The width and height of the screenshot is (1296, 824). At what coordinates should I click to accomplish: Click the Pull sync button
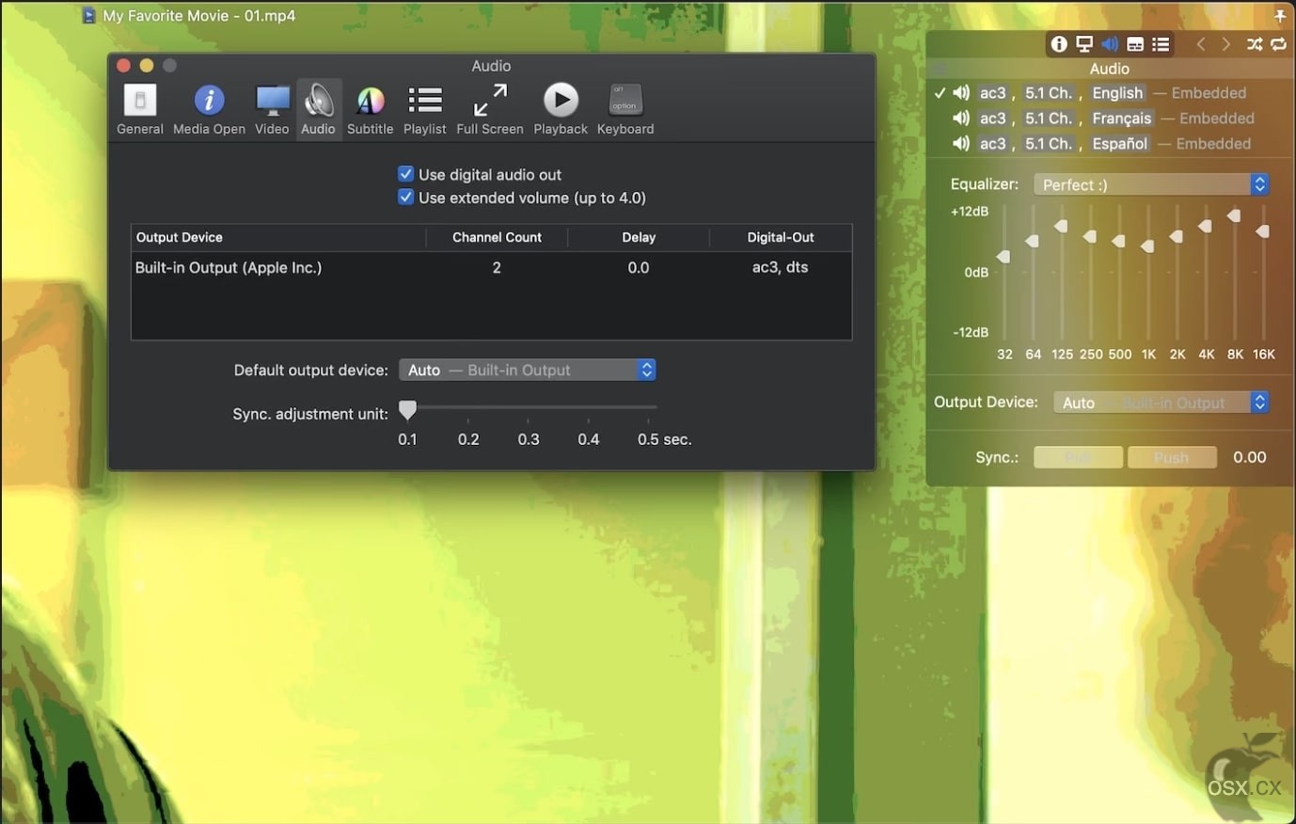click(1078, 457)
